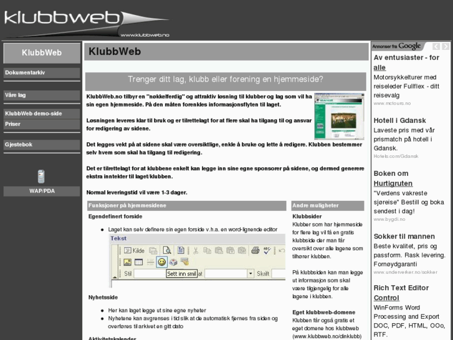Viewport: 453px width, 340px height.
Task: Click the mobile phone WAP/PDA icon
Action: click(x=41, y=177)
